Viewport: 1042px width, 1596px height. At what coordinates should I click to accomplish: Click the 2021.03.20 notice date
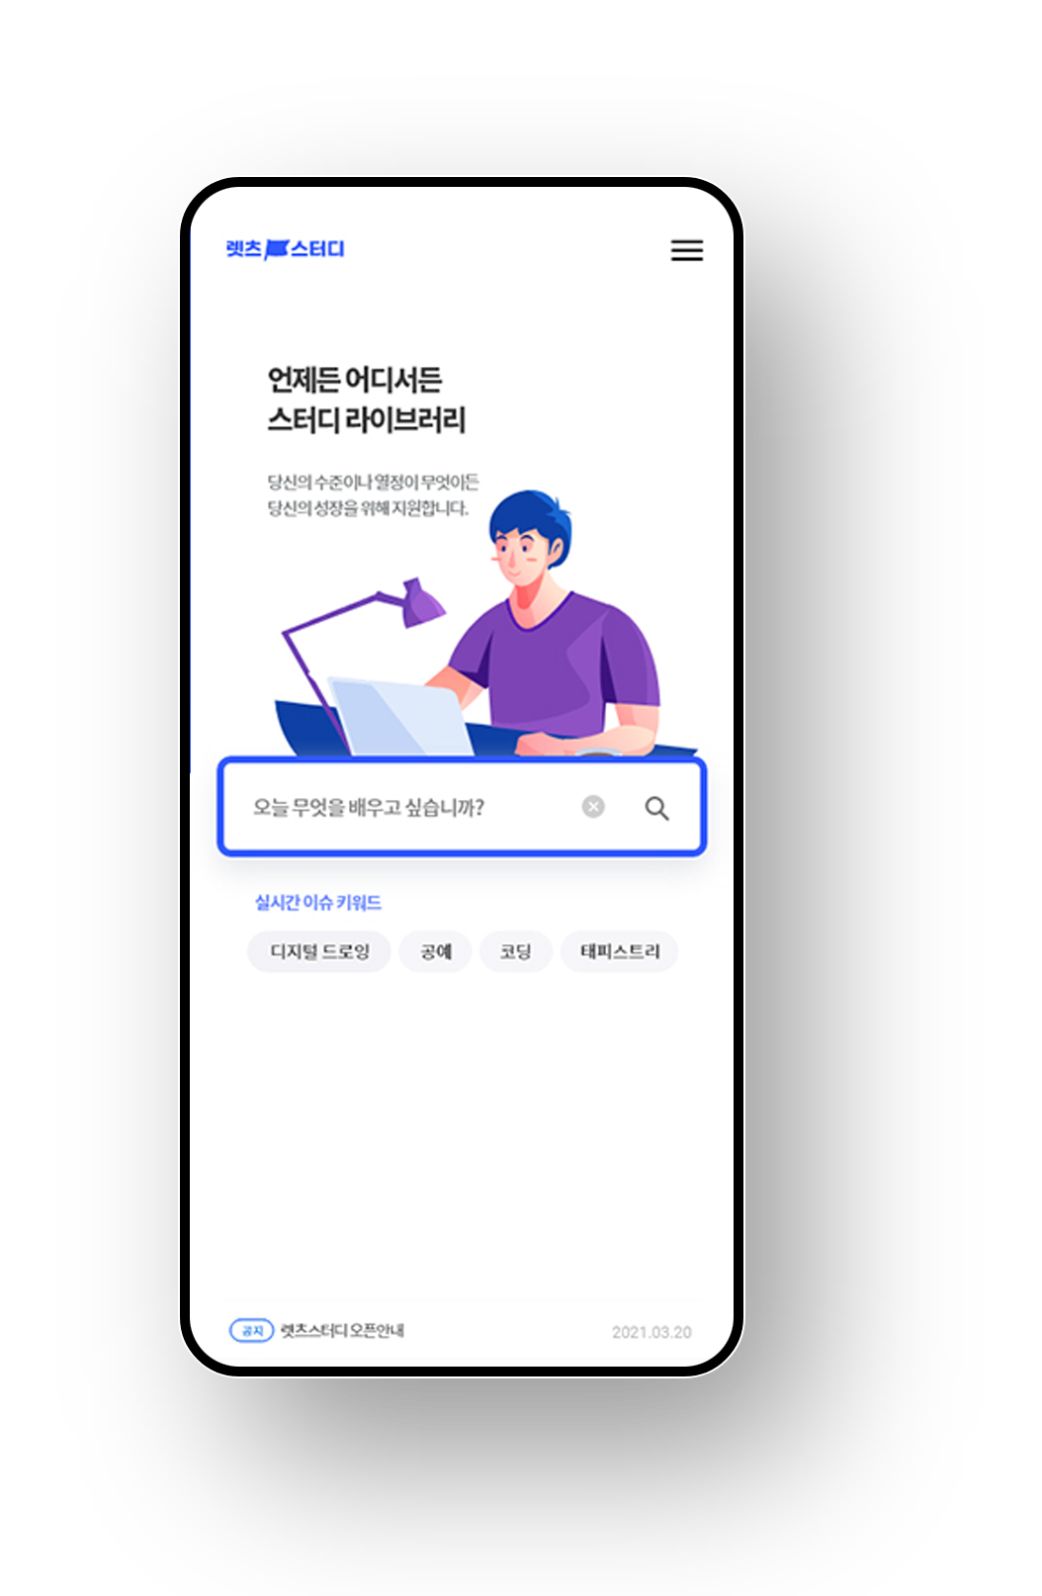coord(651,1332)
